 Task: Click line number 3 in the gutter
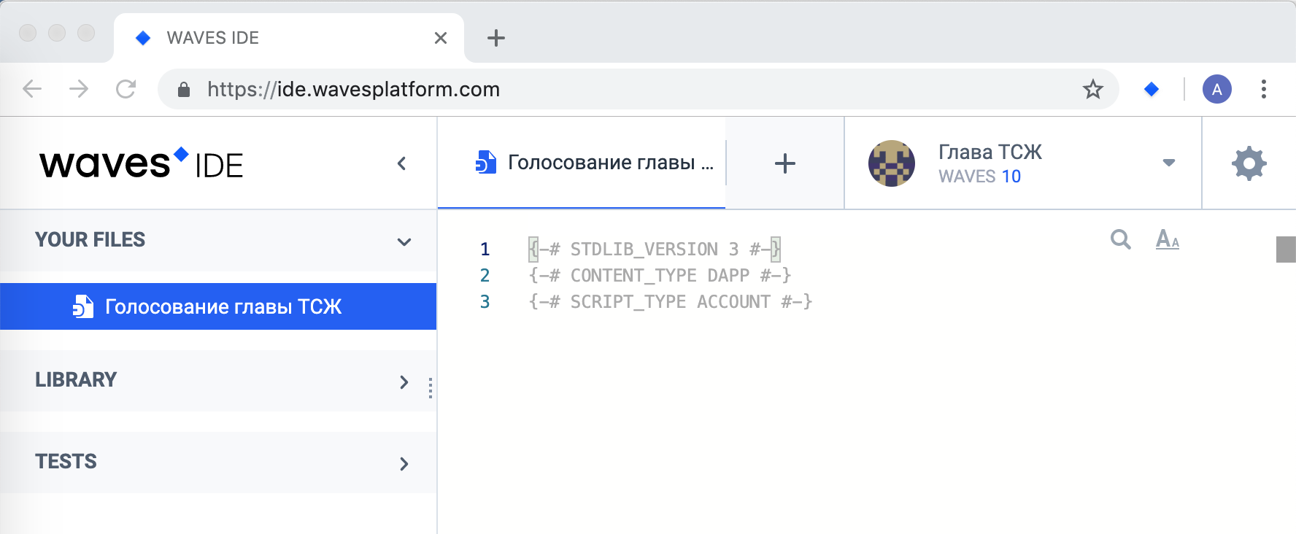[x=485, y=302]
